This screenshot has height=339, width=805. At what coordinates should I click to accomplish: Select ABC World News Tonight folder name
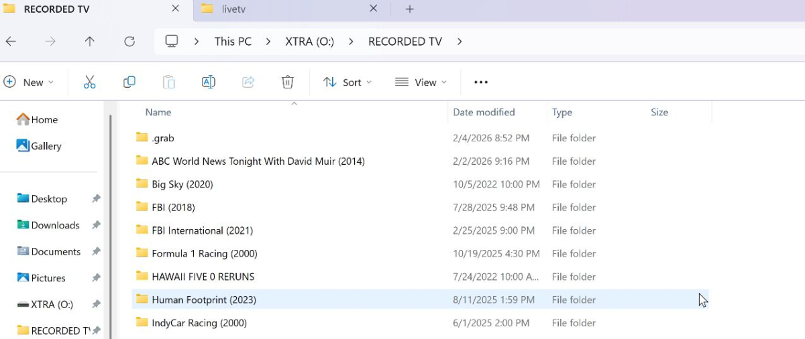[258, 161]
